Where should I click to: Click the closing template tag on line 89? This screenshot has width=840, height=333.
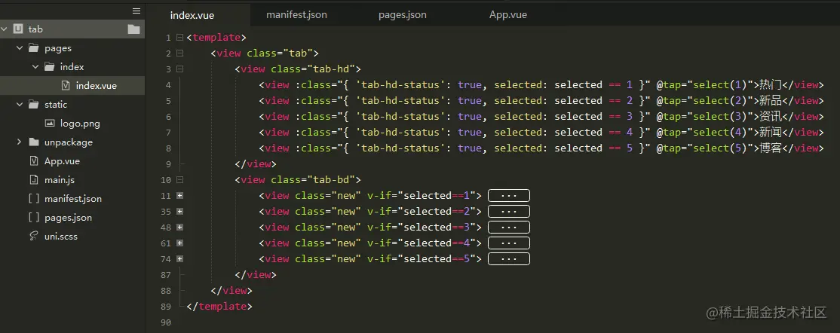point(219,306)
